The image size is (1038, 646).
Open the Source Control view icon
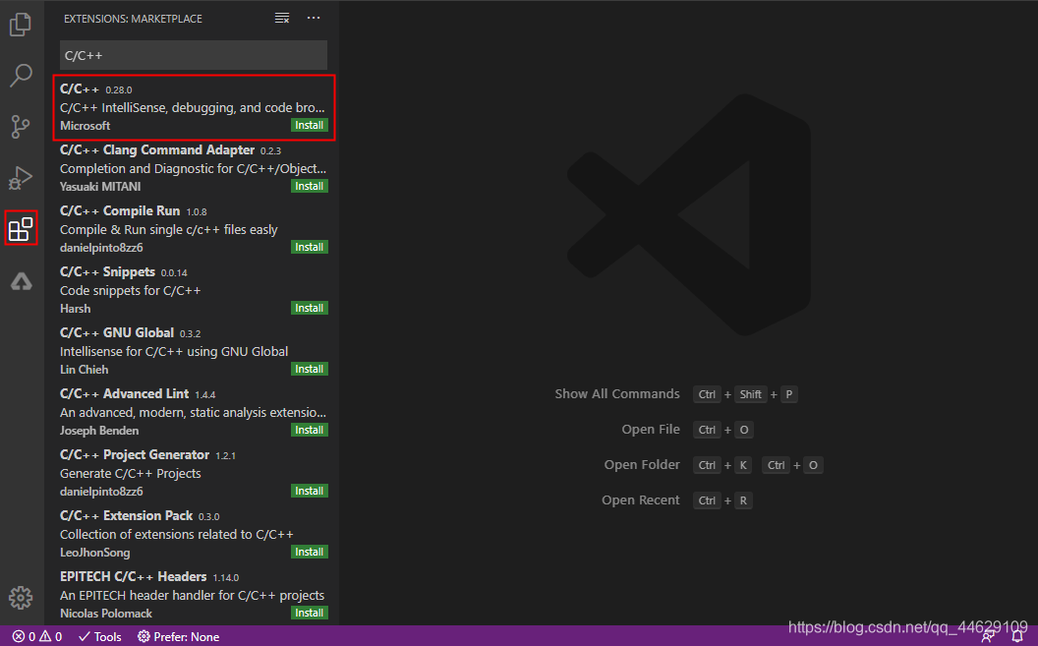click(21, 127)
